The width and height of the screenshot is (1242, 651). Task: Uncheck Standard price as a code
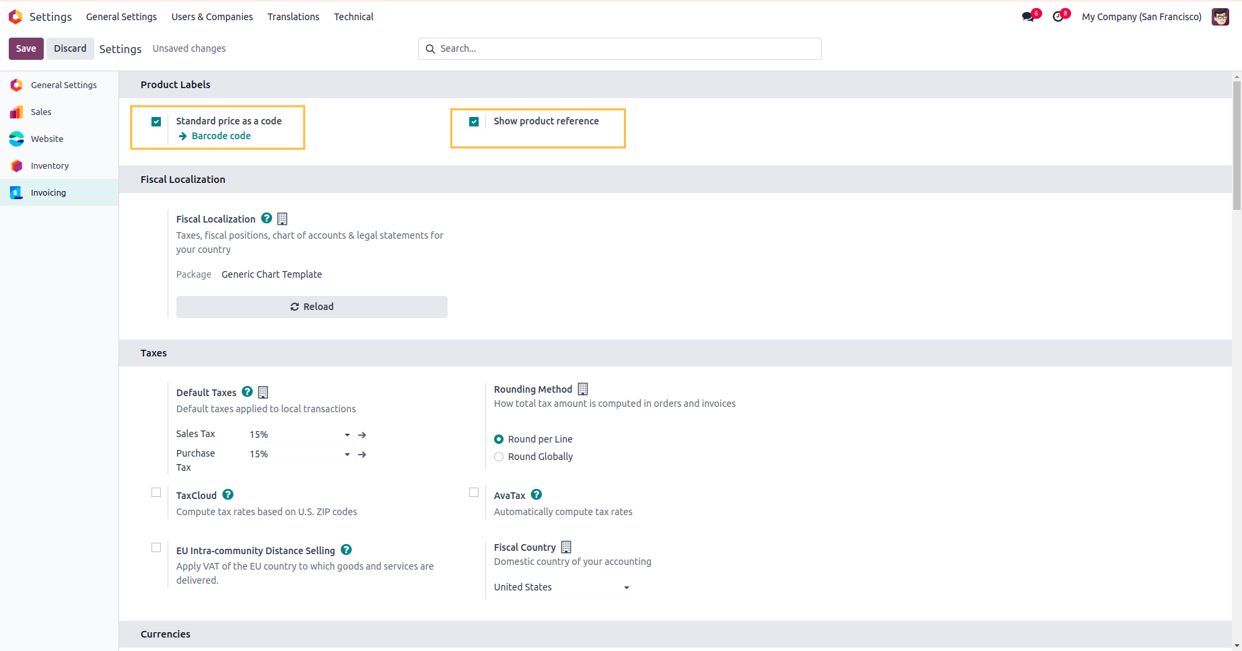click(156, 122)
